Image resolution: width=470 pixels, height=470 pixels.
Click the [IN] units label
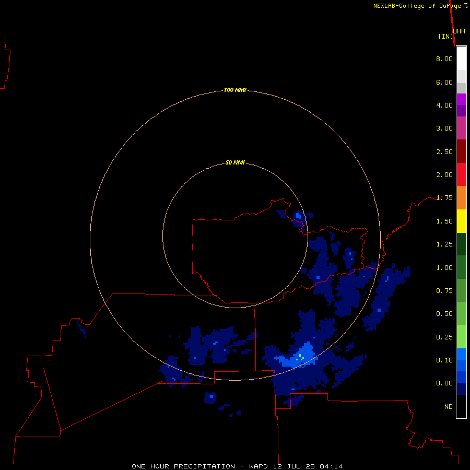pyautogui.click(x=445, y=36)
